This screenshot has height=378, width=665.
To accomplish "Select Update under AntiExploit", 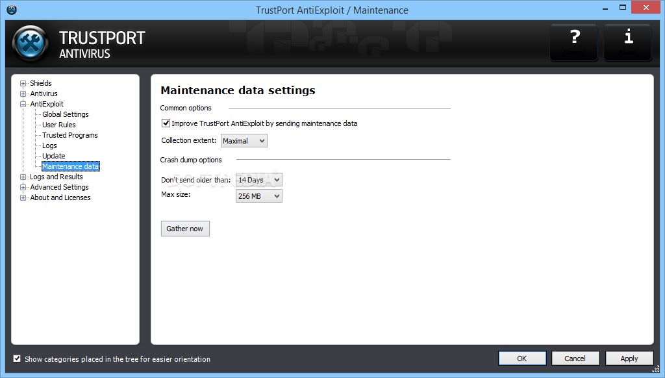I will 53,156.
